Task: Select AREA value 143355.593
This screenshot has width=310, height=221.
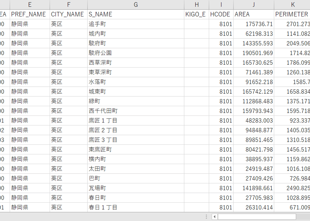Action: click(x=254, y=43)
